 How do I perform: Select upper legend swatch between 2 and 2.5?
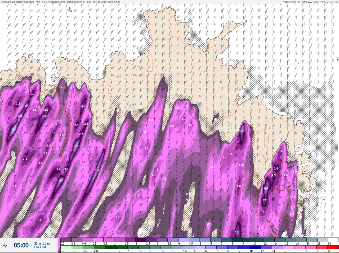(141, 240)
